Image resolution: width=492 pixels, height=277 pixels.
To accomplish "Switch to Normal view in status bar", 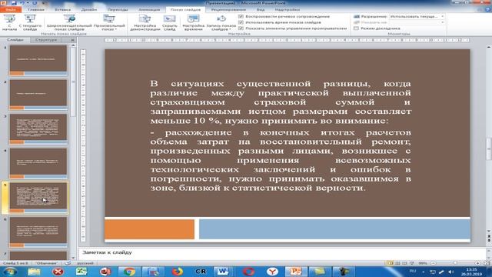I will (391, 263).
